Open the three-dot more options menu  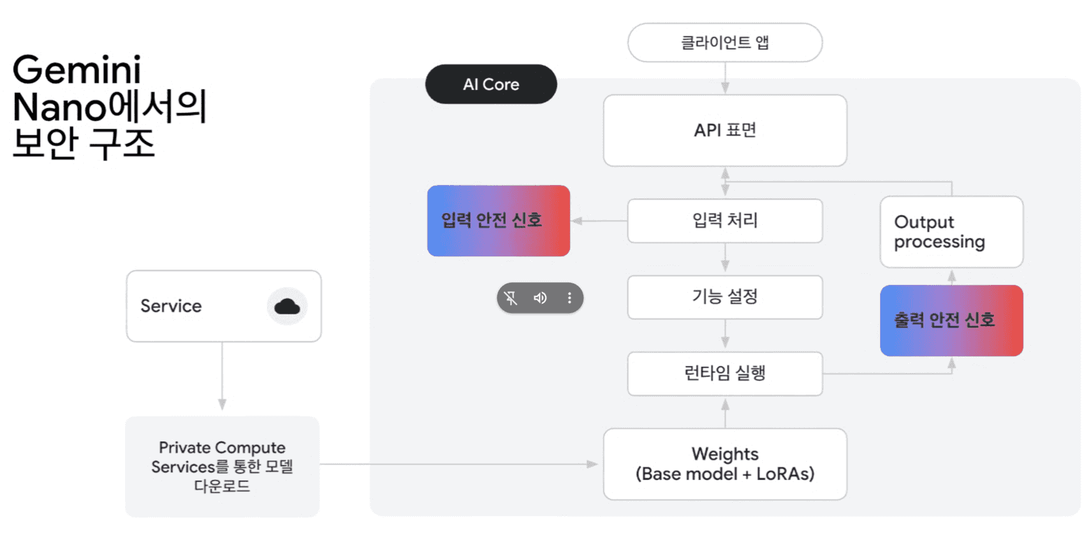[x=569, y=298]
